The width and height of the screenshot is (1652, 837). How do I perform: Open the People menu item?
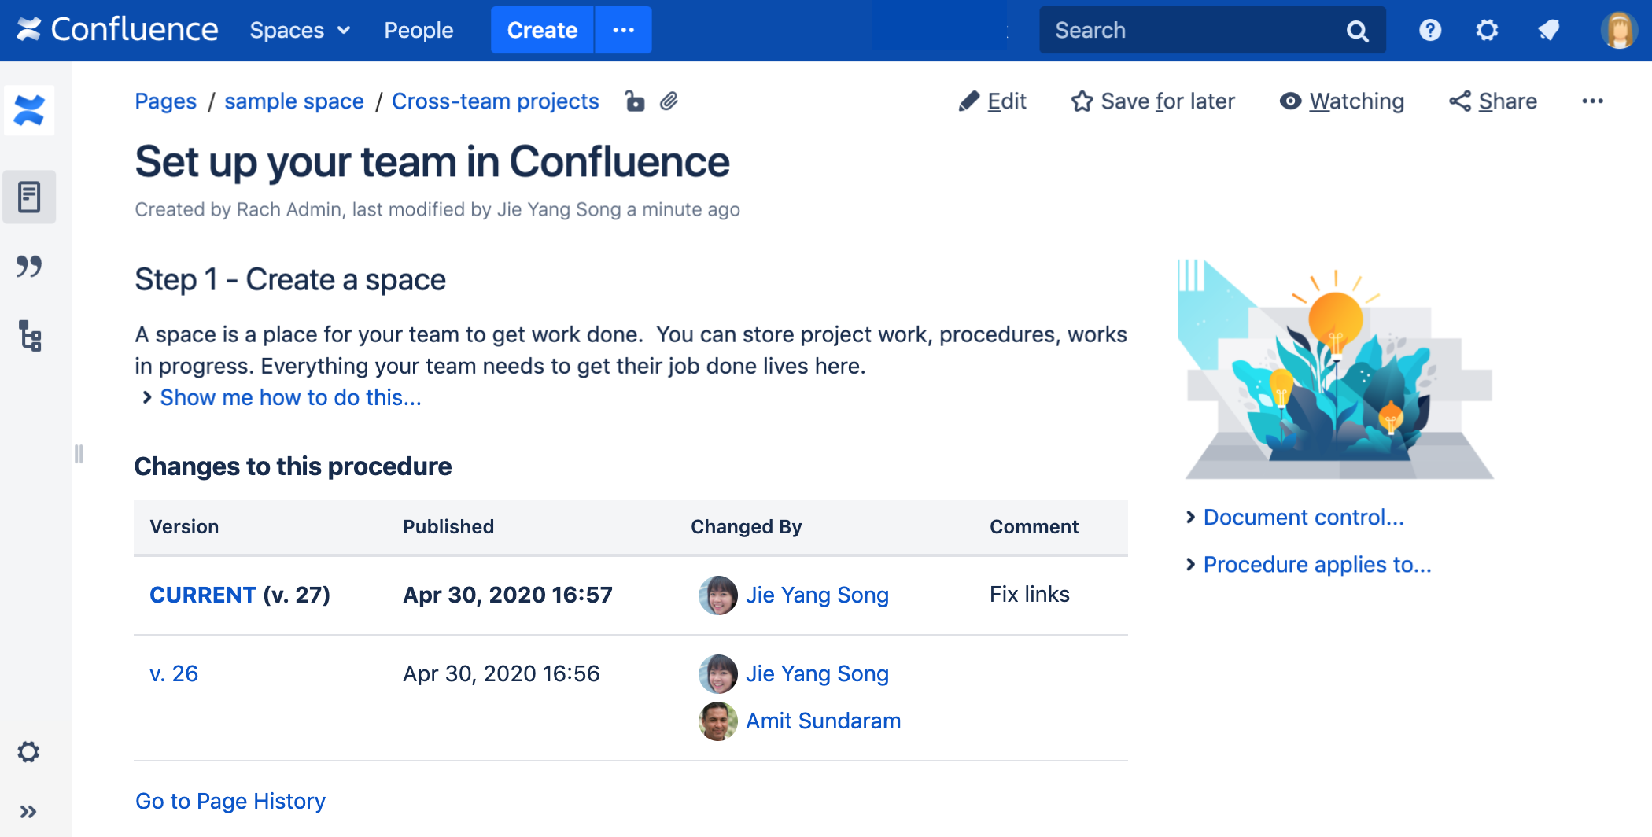click(x=419, y=31)
